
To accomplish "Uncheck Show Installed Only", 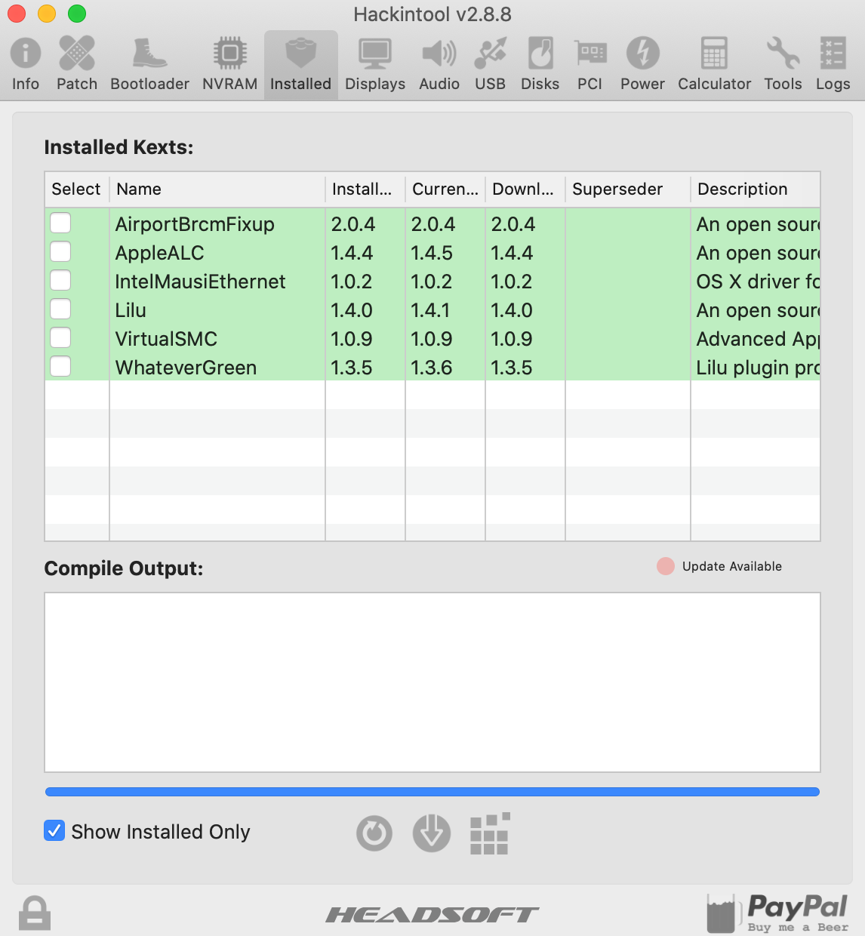I will (x=54, y=831).
